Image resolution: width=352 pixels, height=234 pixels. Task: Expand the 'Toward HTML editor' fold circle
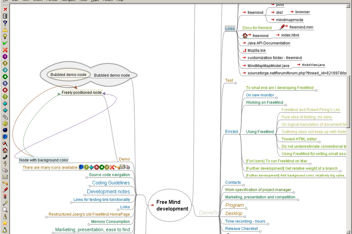coord(320,142)
